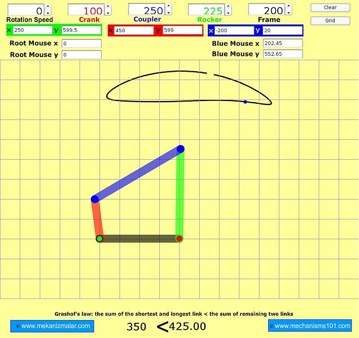Select the Blue Mouse y field
Image resolution: width=359 pixels, height=338 pixels.
click(282, 54)
